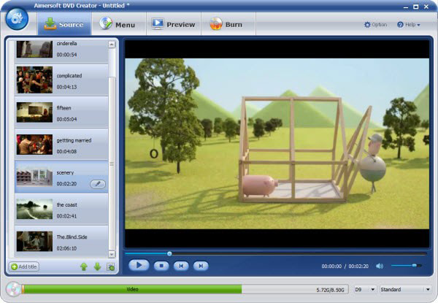Select the cinderella clip thumbnail
This screenshot has height=303, width=438.
click(34, 49)
